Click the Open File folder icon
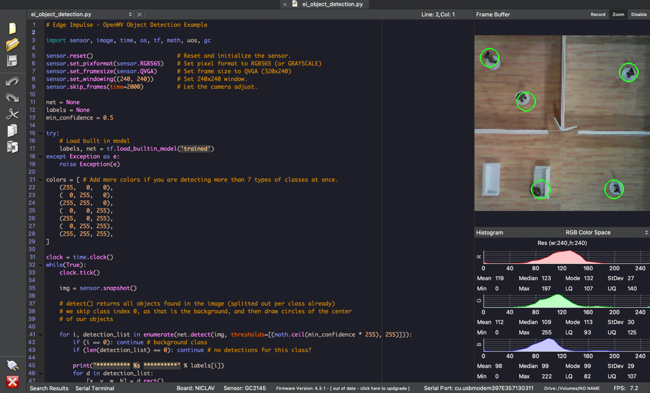Screen dimensions: 650x393 tap(12, 45)
